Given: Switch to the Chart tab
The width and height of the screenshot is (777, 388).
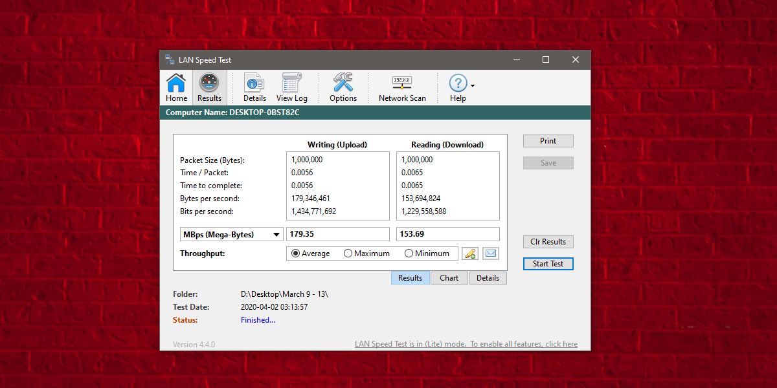Looking at the screenshot, I should [449, 278].
